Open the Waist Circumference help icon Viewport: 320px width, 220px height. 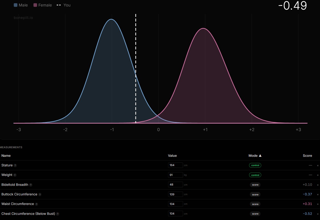(37, 204)
